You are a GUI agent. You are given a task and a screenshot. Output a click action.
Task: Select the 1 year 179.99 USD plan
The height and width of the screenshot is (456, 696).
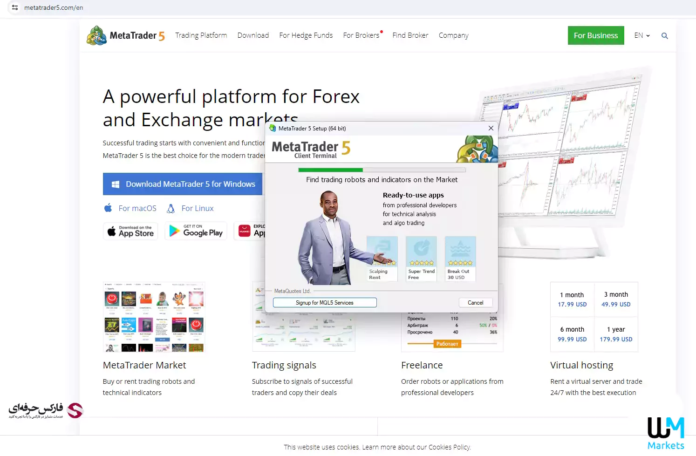[616, 334]
